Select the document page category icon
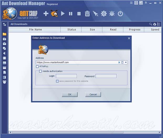The image size is (163, 138). [4, 72]
